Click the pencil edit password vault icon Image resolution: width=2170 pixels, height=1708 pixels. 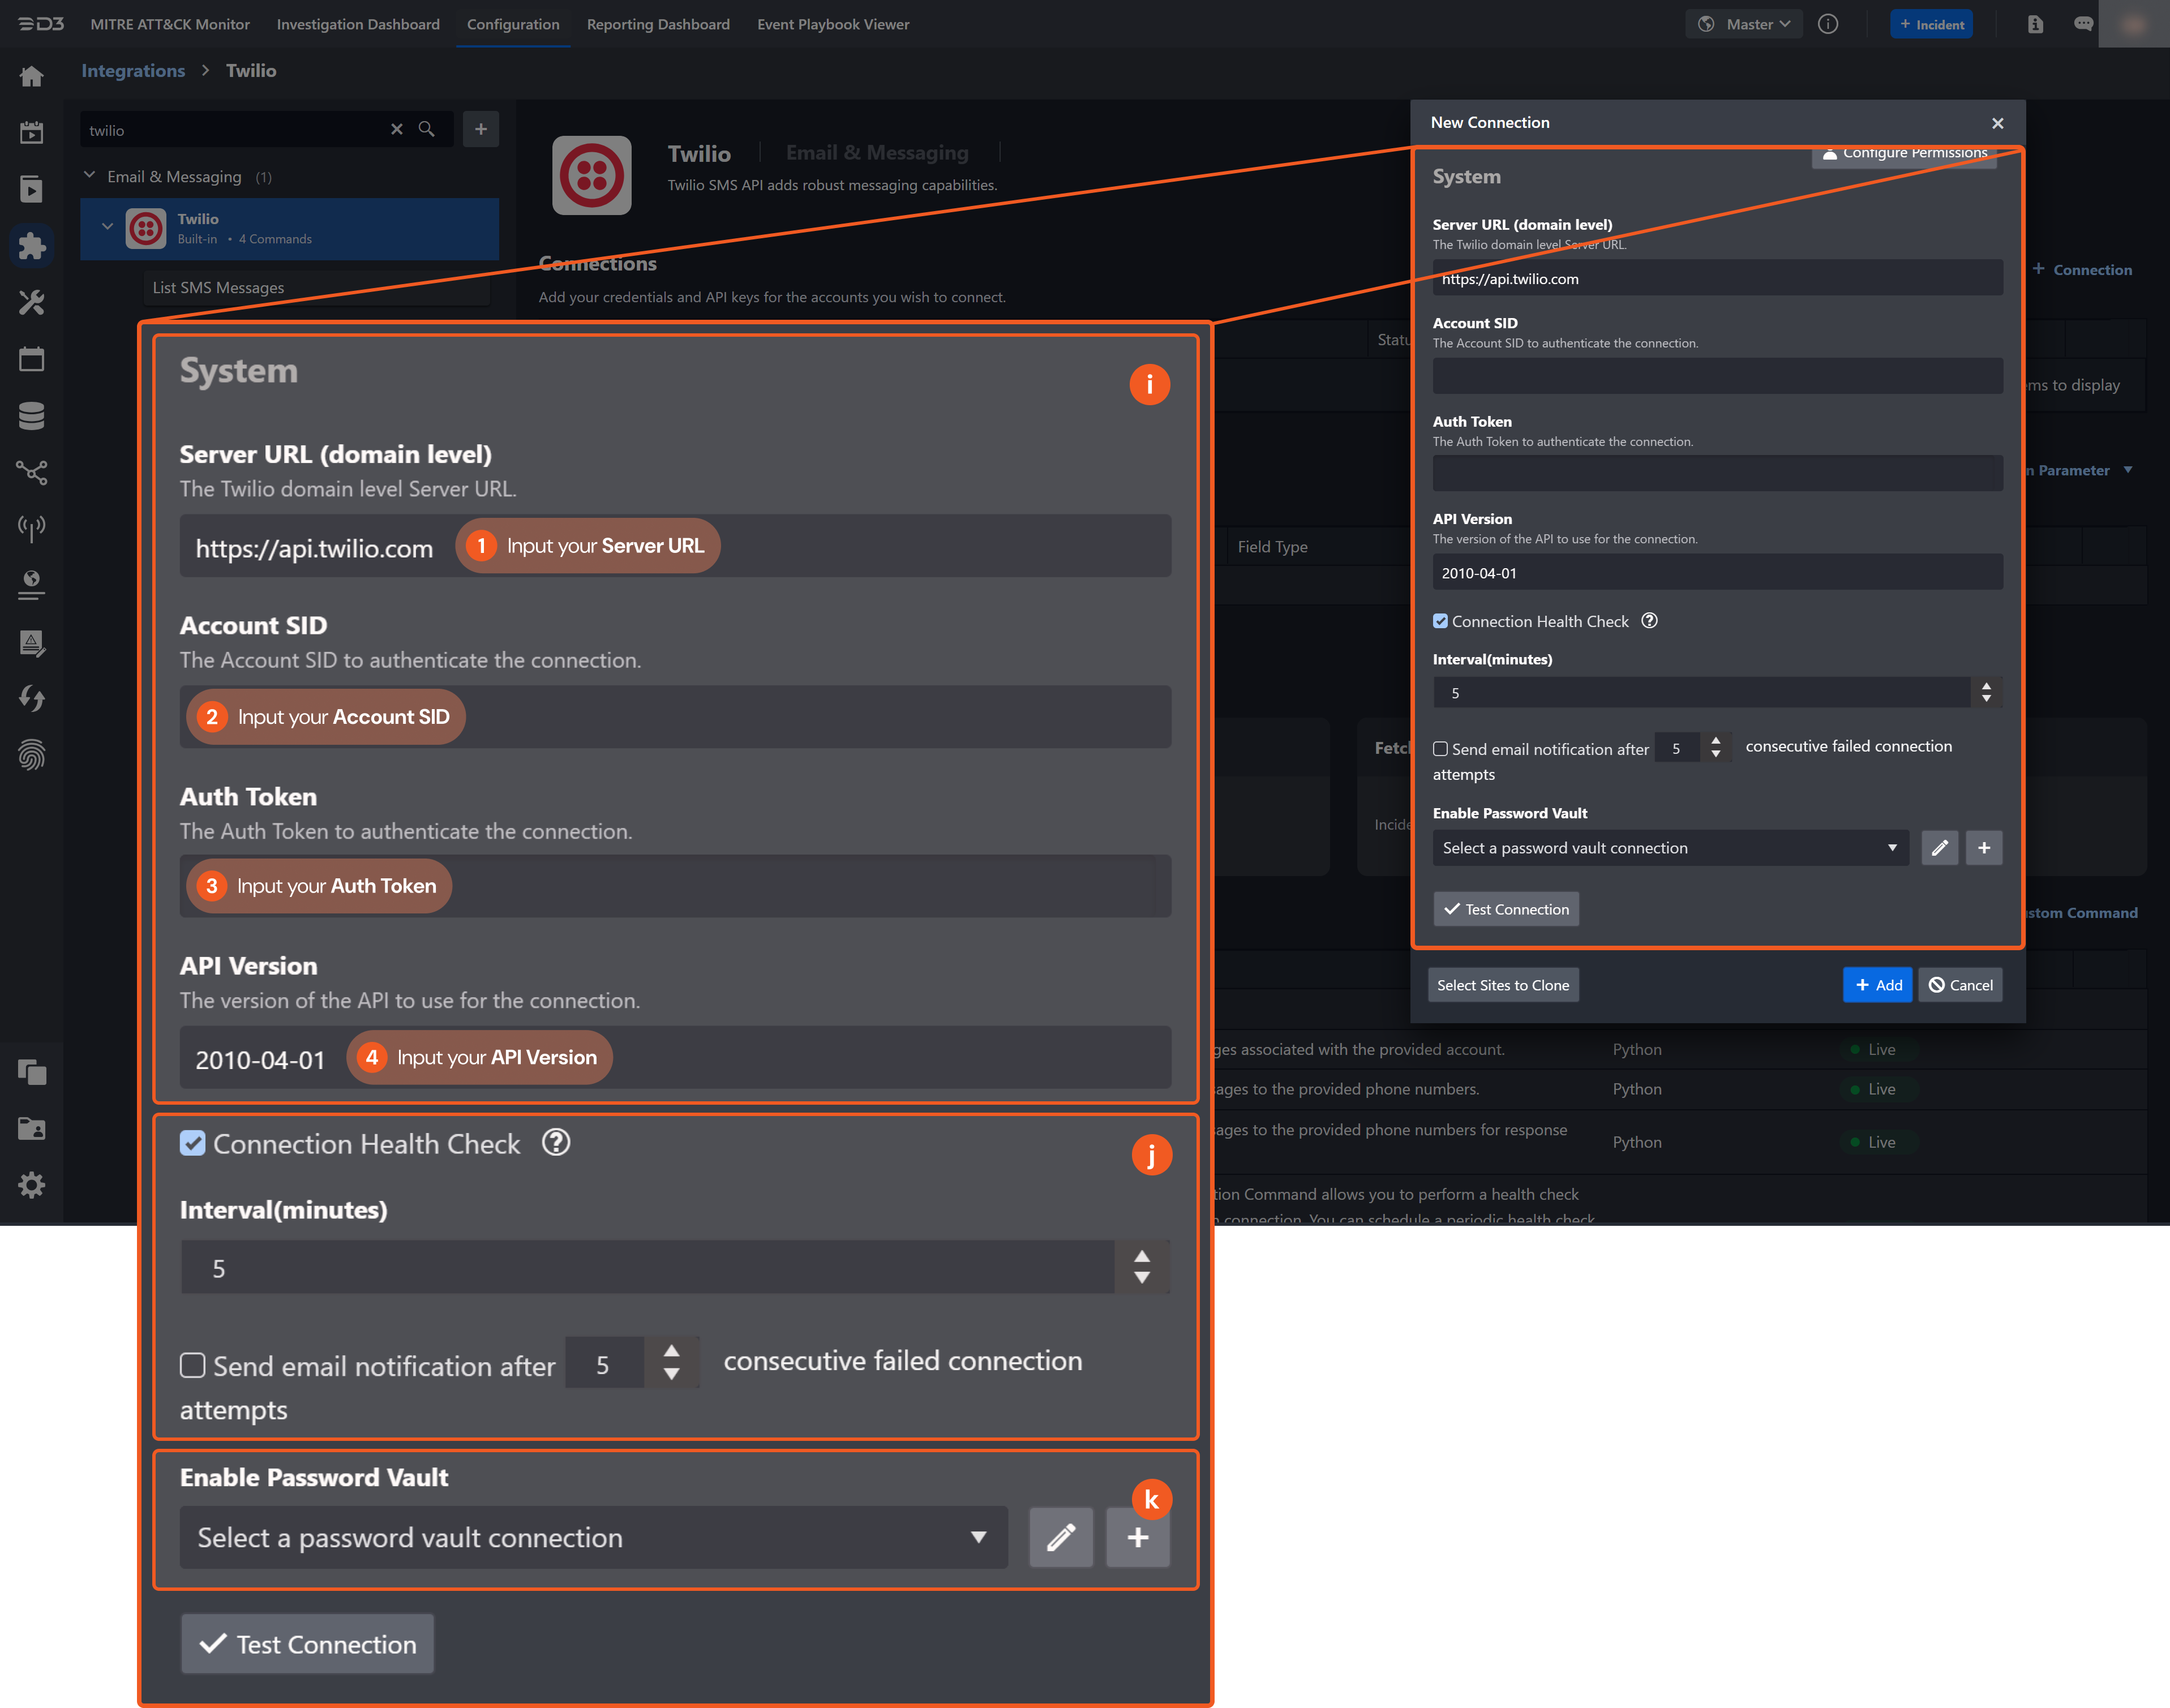tap(1939, 848)
